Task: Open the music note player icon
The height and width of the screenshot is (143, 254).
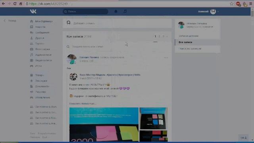Action: coord(125,11)
